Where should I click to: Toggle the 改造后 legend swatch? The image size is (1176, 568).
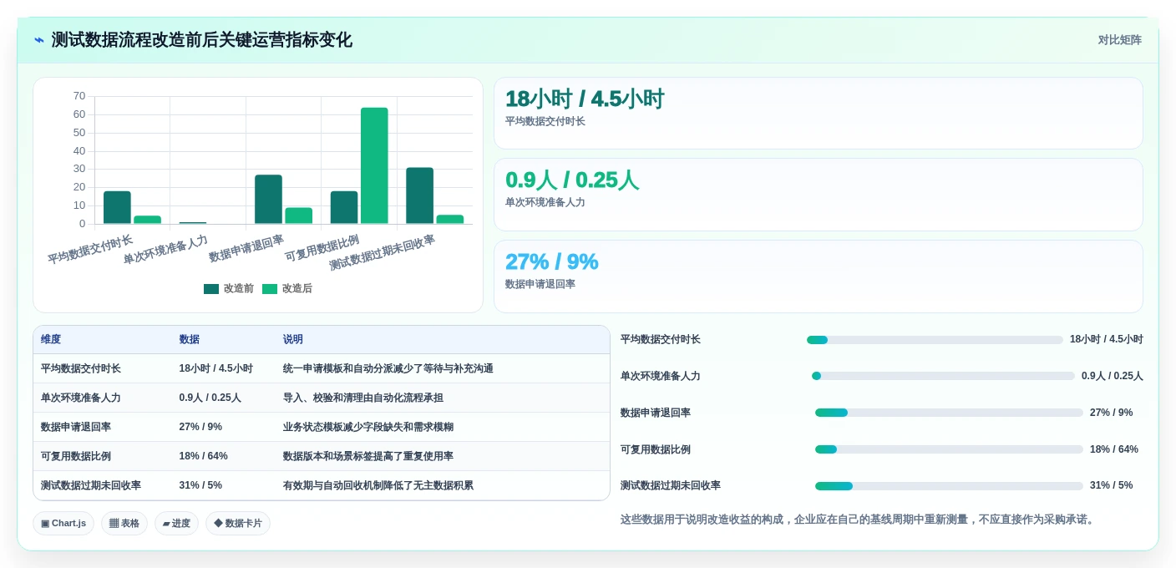(270, 289)
